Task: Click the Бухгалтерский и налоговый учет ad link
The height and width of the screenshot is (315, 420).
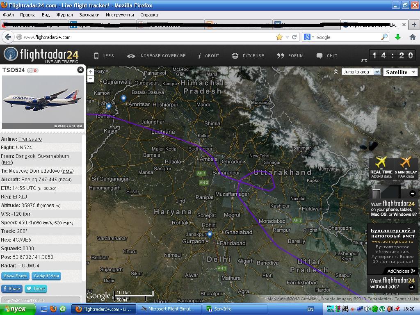Action: coord(393,233)
